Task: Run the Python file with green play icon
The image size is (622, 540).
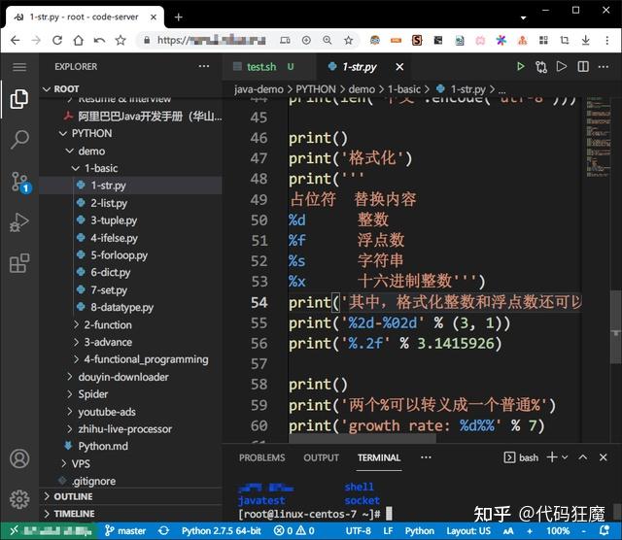Action: (x=521, y=67)
